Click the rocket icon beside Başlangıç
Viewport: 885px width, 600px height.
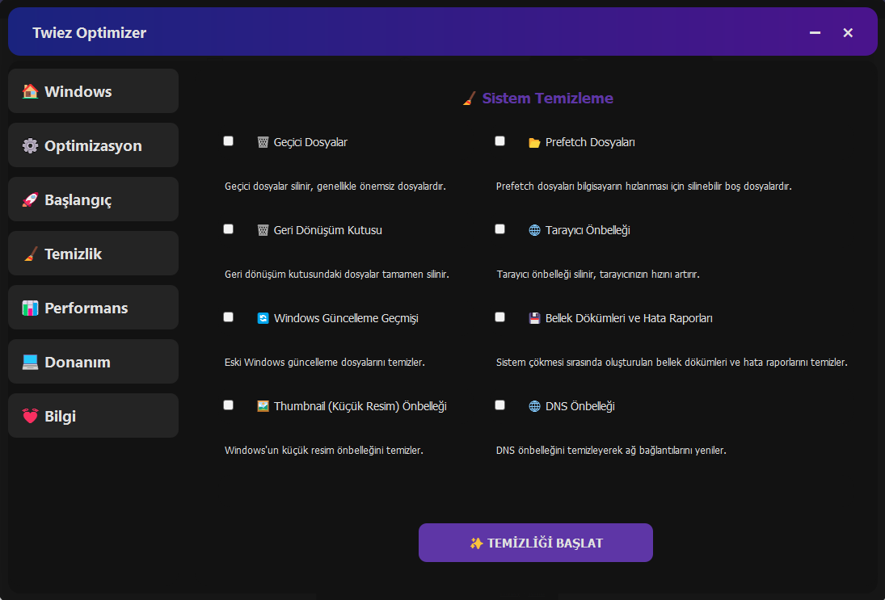click(30, 199)
